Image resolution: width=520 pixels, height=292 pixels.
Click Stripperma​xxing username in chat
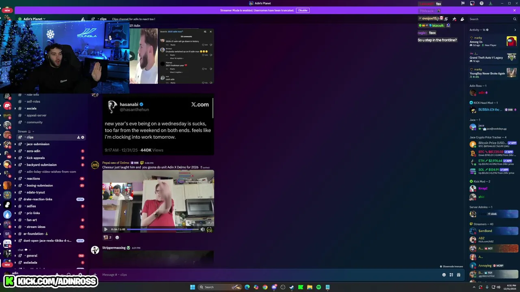point(114,248)
